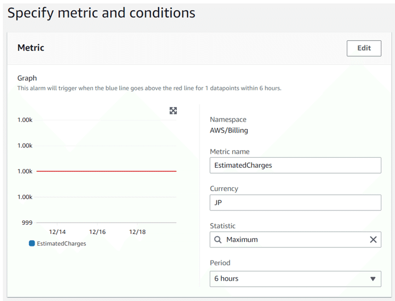Click the AWS/Billing namespace text
Screen dimensions: 395x301
click(x=228, y=130)
